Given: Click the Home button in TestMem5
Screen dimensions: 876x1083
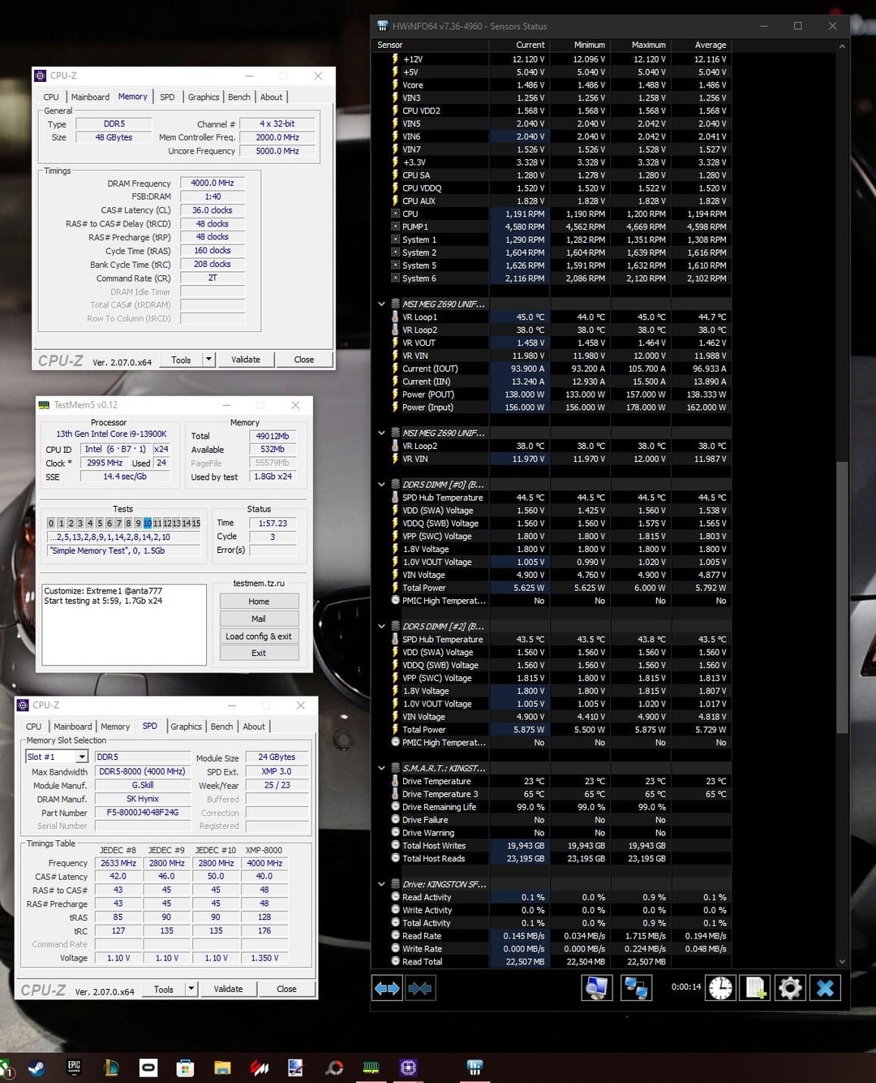Looking at the screenshot, I should [259, 602].
